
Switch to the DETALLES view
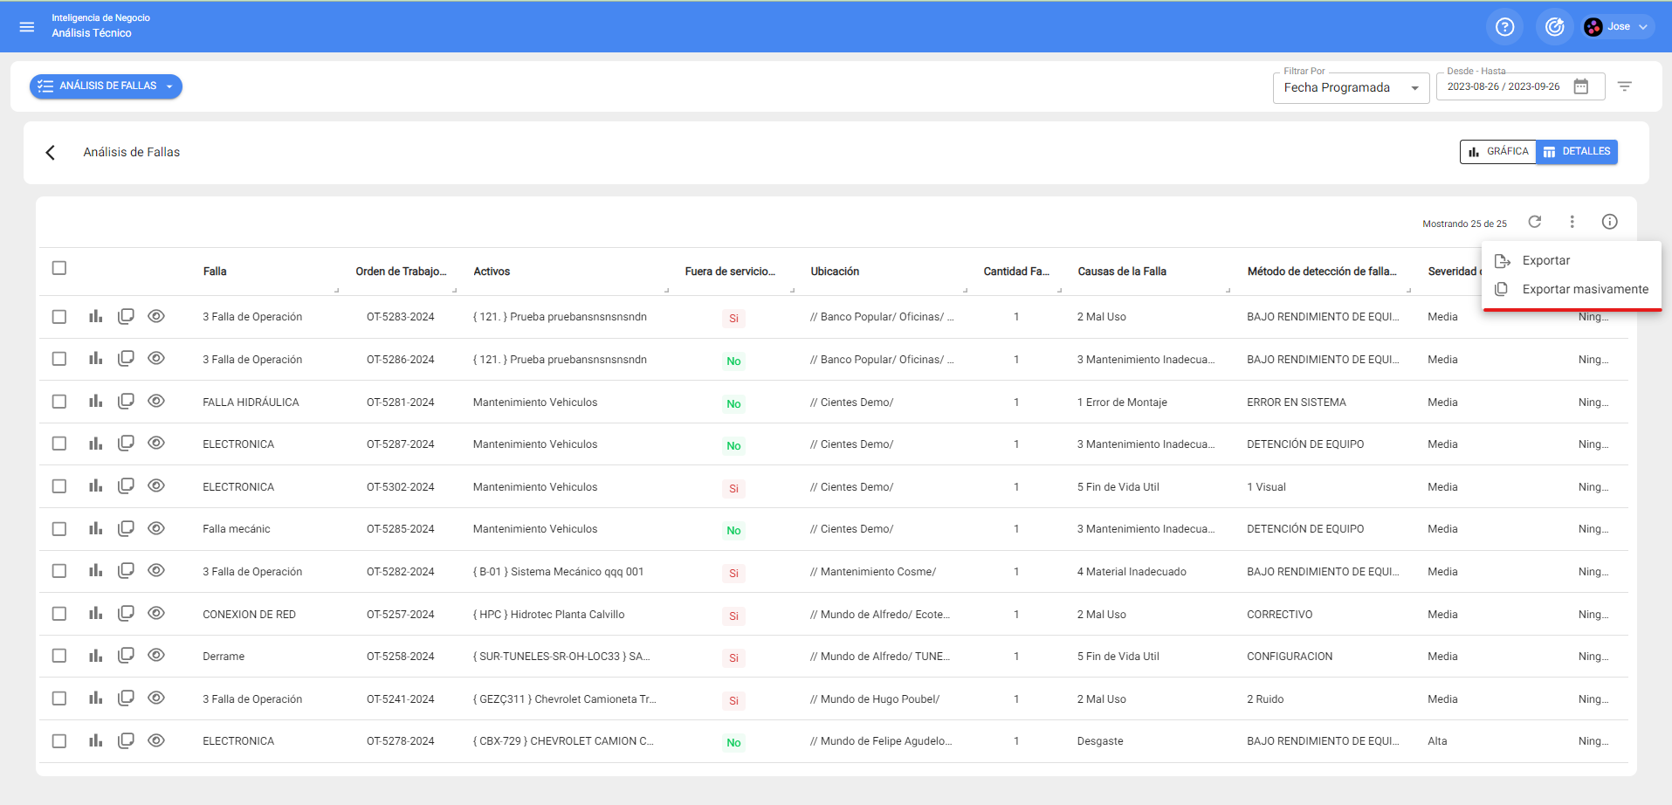tap(1577, 152)
